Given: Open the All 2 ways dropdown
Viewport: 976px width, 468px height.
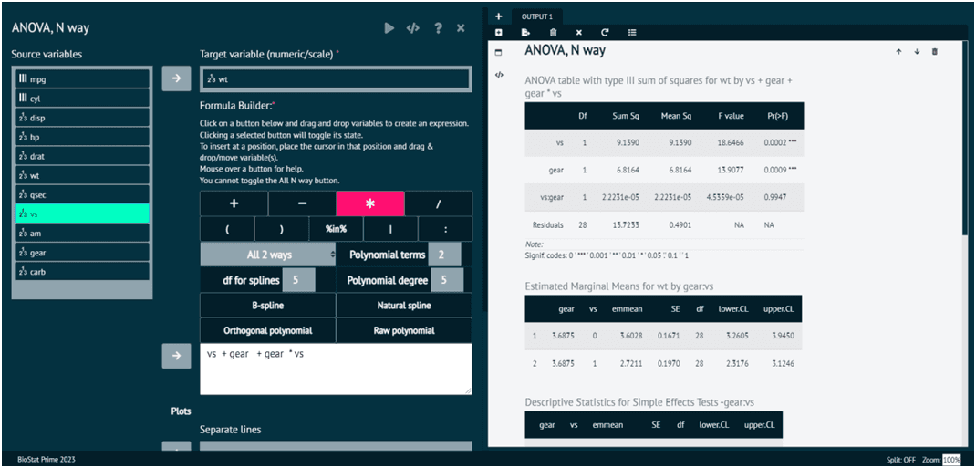Looking at the screenshot, I should (267, 255).
